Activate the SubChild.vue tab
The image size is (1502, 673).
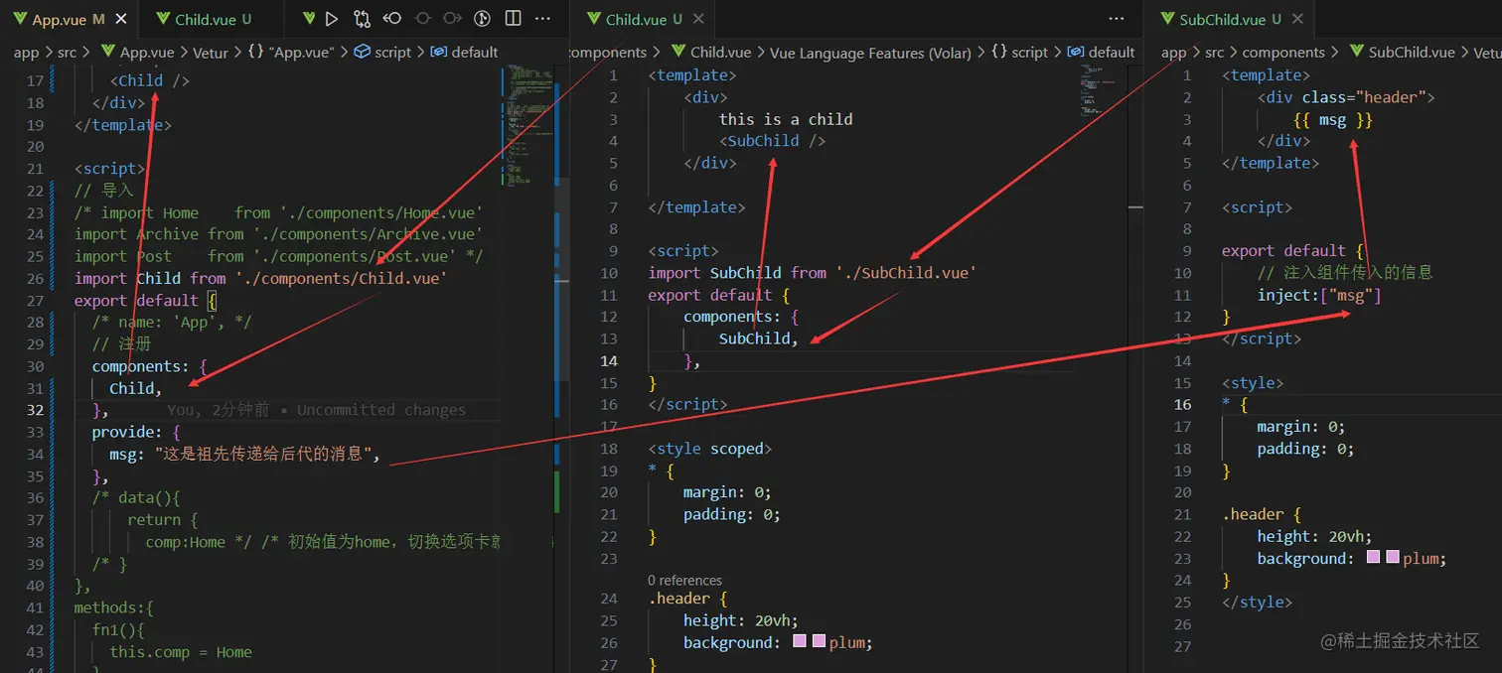click(x=1231, y=19)
